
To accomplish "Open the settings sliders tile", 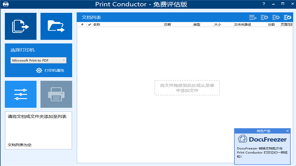I will tap(21, 94).
